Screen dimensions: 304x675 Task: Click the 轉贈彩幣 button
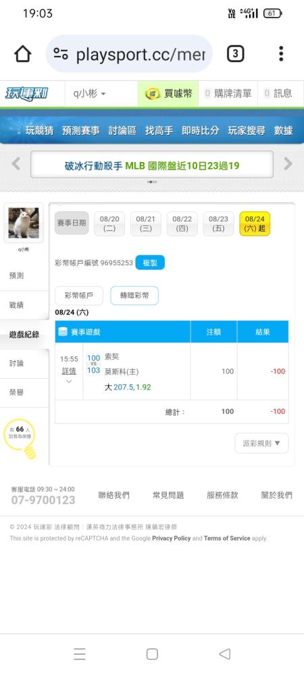[x=134, y=296]
